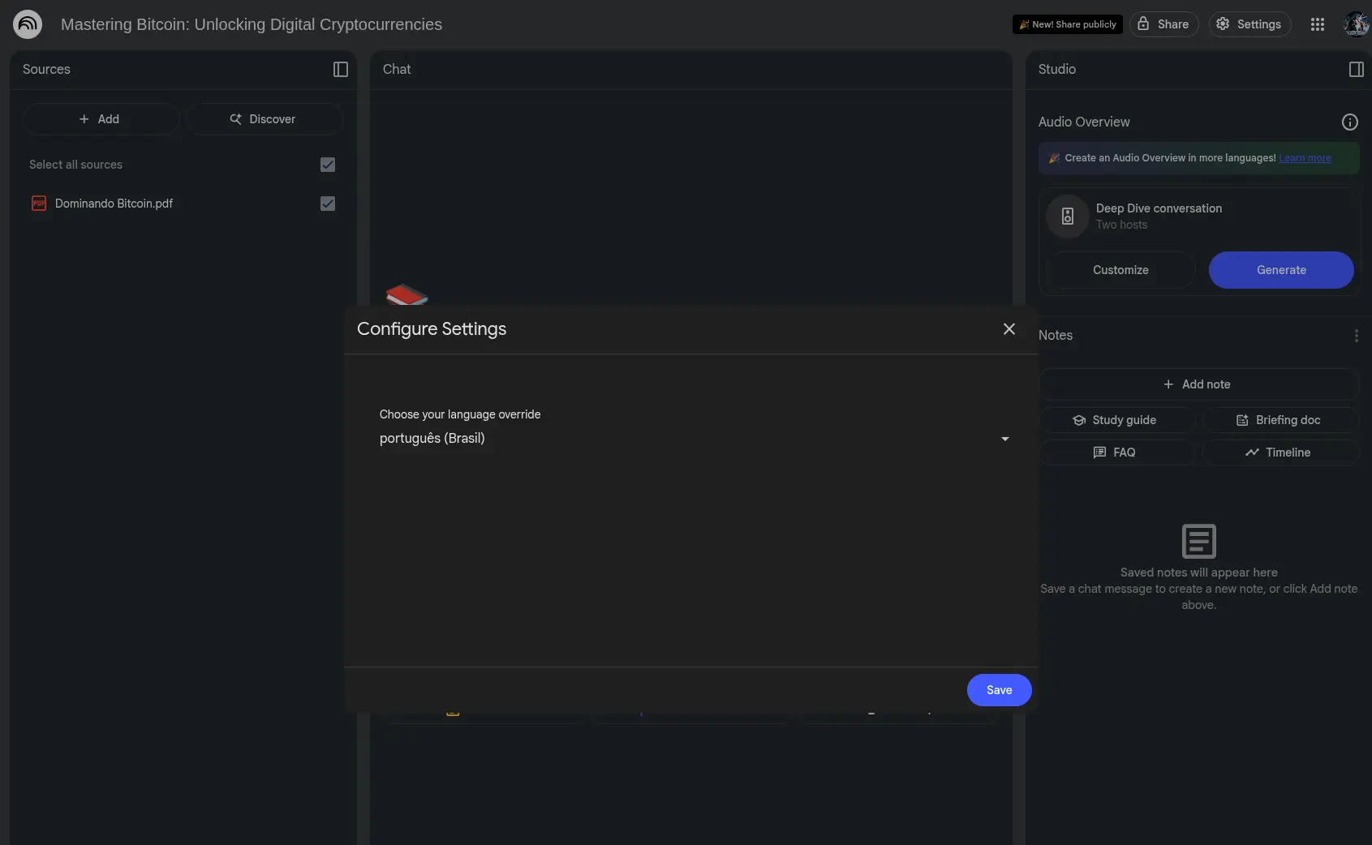Click the Chat panel header
This screenshot has height=845, width=1372.
click(397, 70)
